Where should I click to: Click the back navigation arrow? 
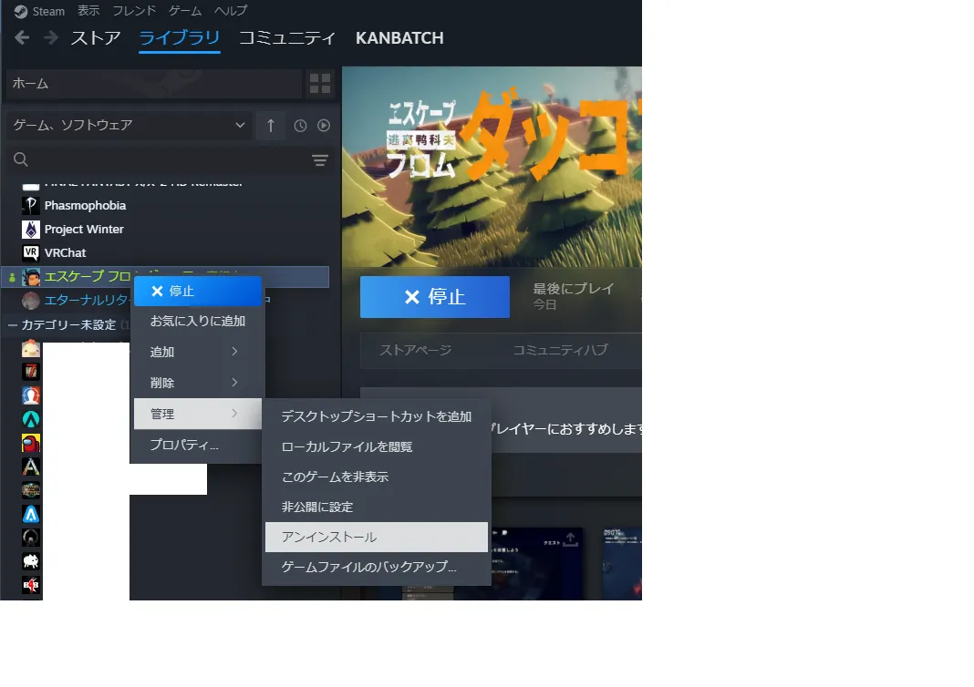pyautogui.click(x=22, y=38)
